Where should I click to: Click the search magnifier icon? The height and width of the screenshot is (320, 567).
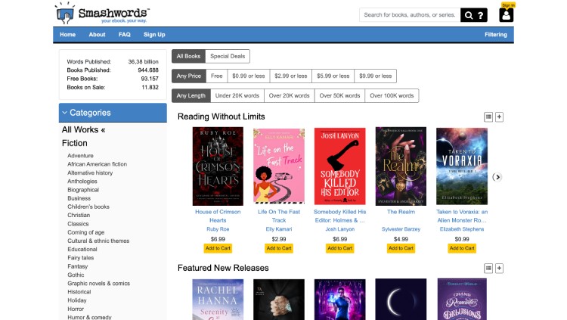click(x=469, y=15)
